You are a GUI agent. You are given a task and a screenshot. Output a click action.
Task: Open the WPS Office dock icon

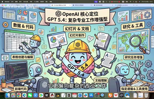pyautogui.click(x=116, y=95)
